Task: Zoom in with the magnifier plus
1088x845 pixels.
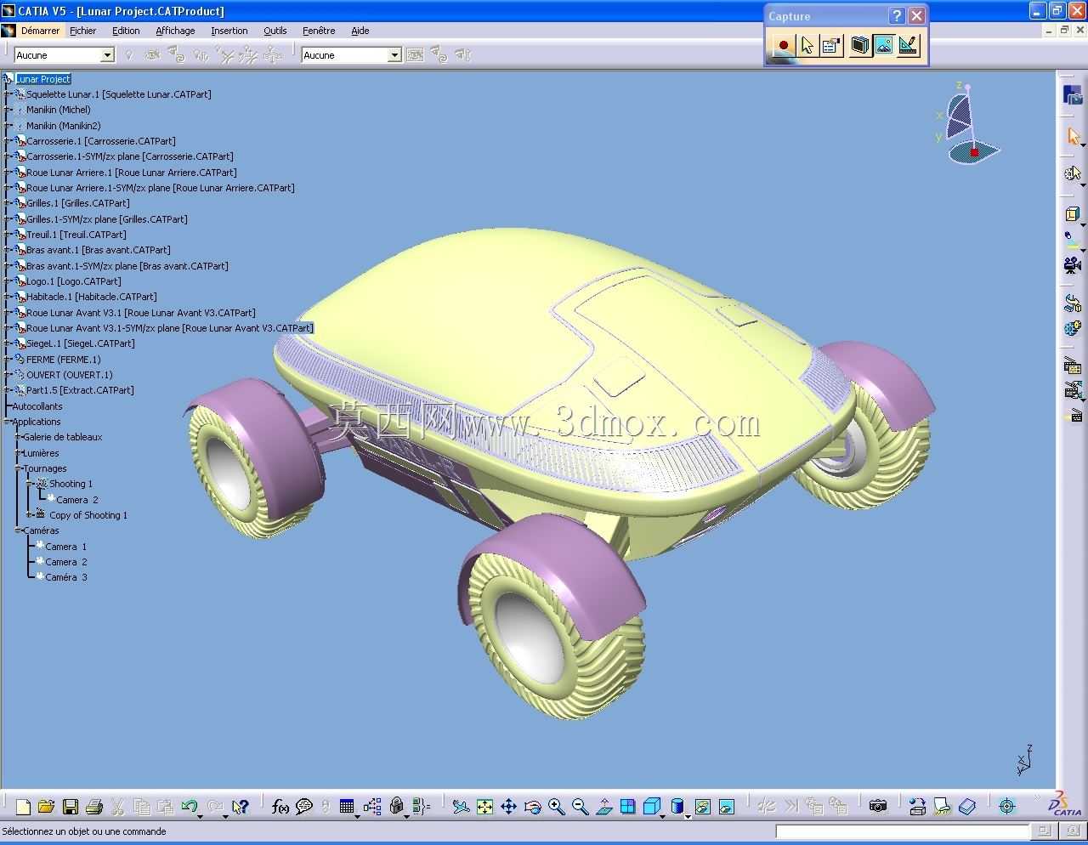Action: [556, 807]
